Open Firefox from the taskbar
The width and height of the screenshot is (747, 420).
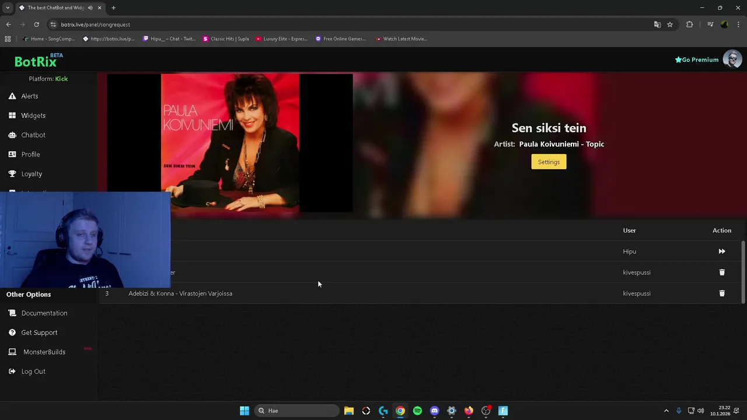pos(469,411)
